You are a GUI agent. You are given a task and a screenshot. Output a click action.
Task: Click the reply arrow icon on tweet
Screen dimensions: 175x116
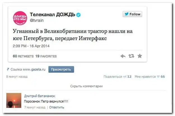(x=123, y=56)
